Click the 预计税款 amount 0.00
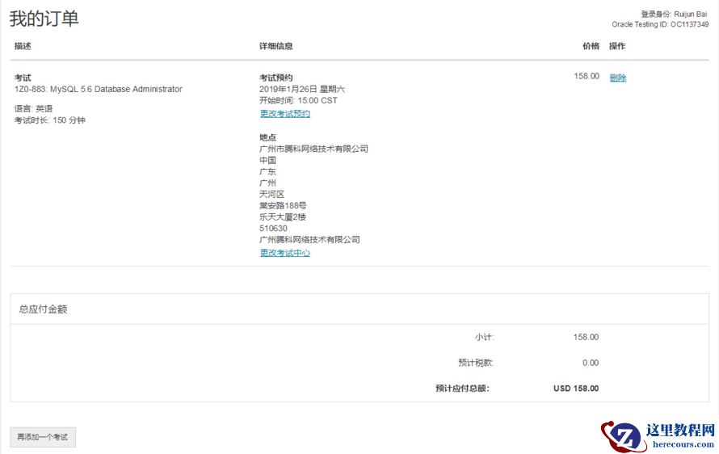Viewport: 719px width, 454px height. 591,363
